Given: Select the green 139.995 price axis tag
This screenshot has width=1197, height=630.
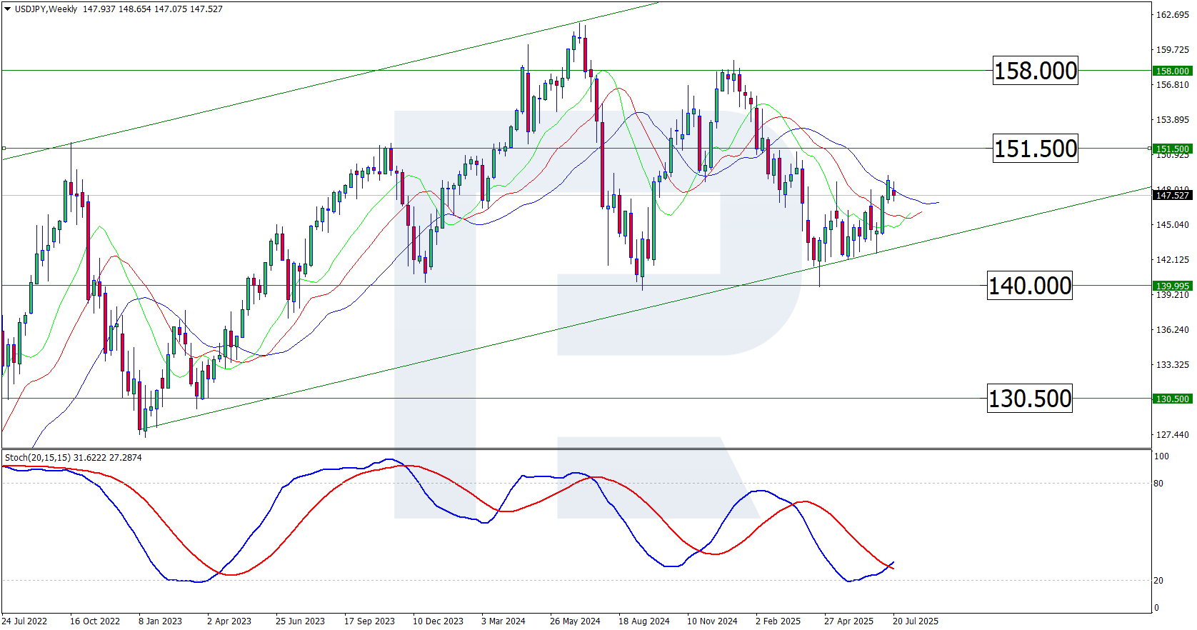Looking at the screenshot, I should (1172, 286).
